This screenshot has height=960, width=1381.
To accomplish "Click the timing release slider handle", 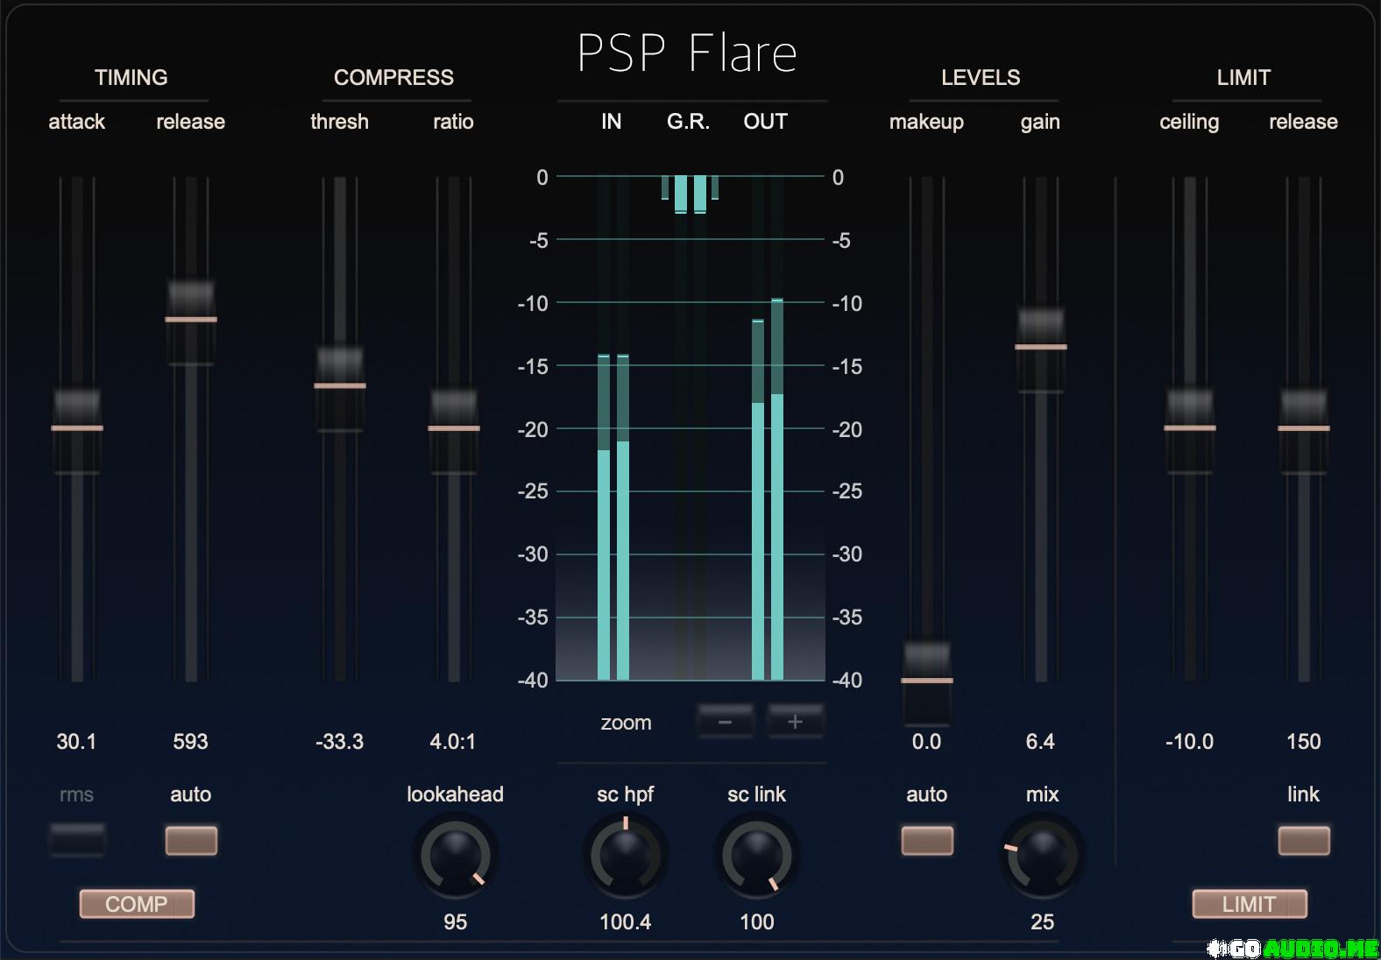I will point(191,321).
